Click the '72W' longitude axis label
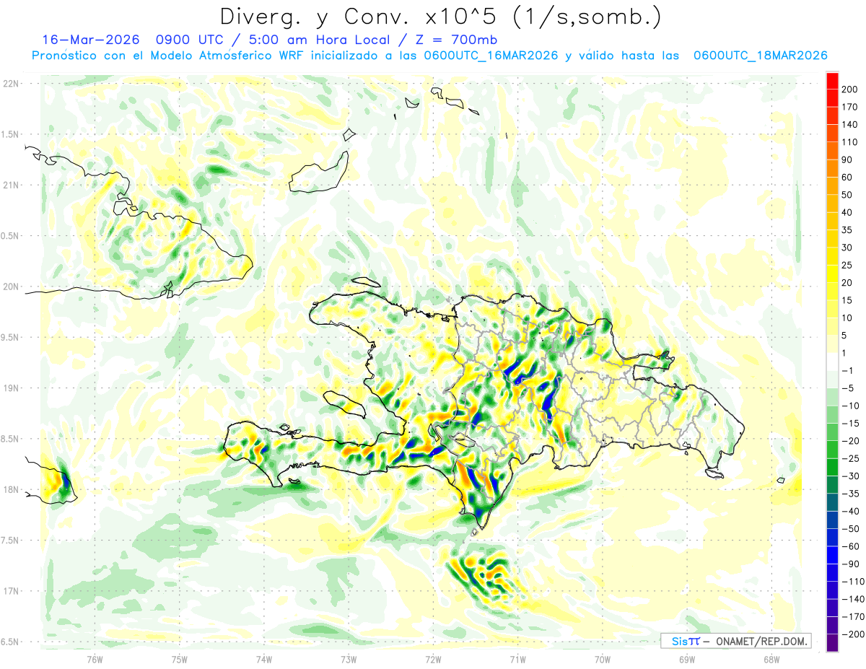 pos(433,658)
